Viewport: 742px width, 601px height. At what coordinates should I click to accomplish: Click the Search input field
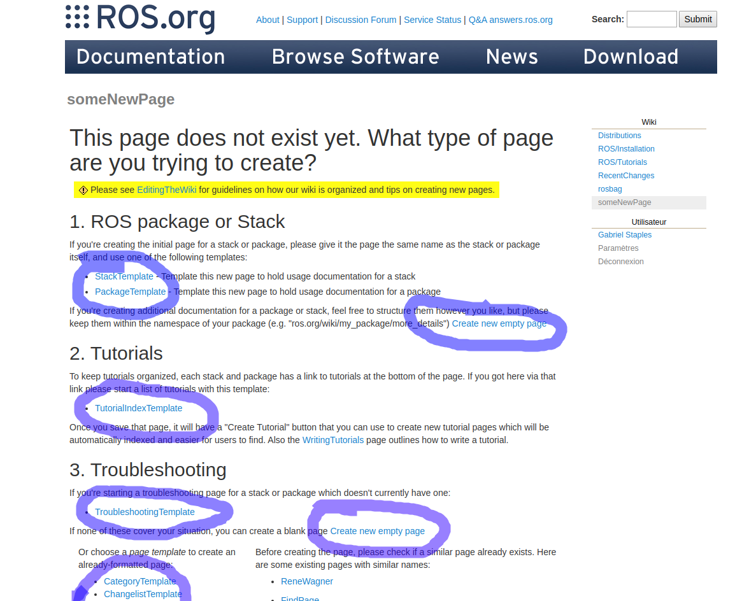click(x=651, y=19)
